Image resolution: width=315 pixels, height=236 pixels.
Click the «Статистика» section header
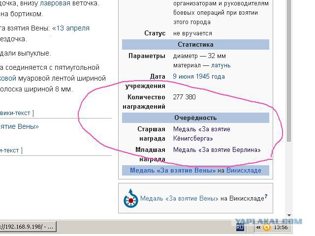click(195, 45)
